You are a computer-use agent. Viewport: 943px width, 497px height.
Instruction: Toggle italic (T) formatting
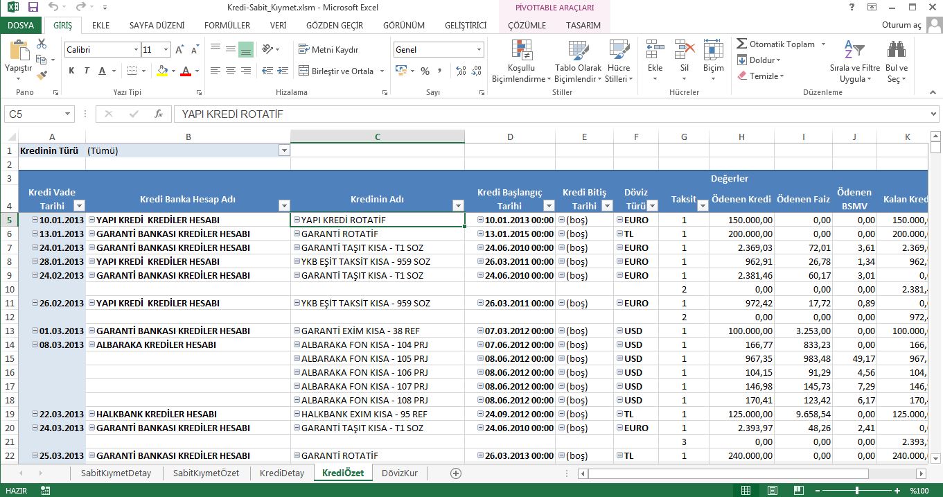[x=87, y=71]
